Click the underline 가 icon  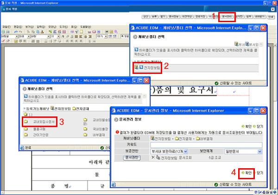click(72, 37)
